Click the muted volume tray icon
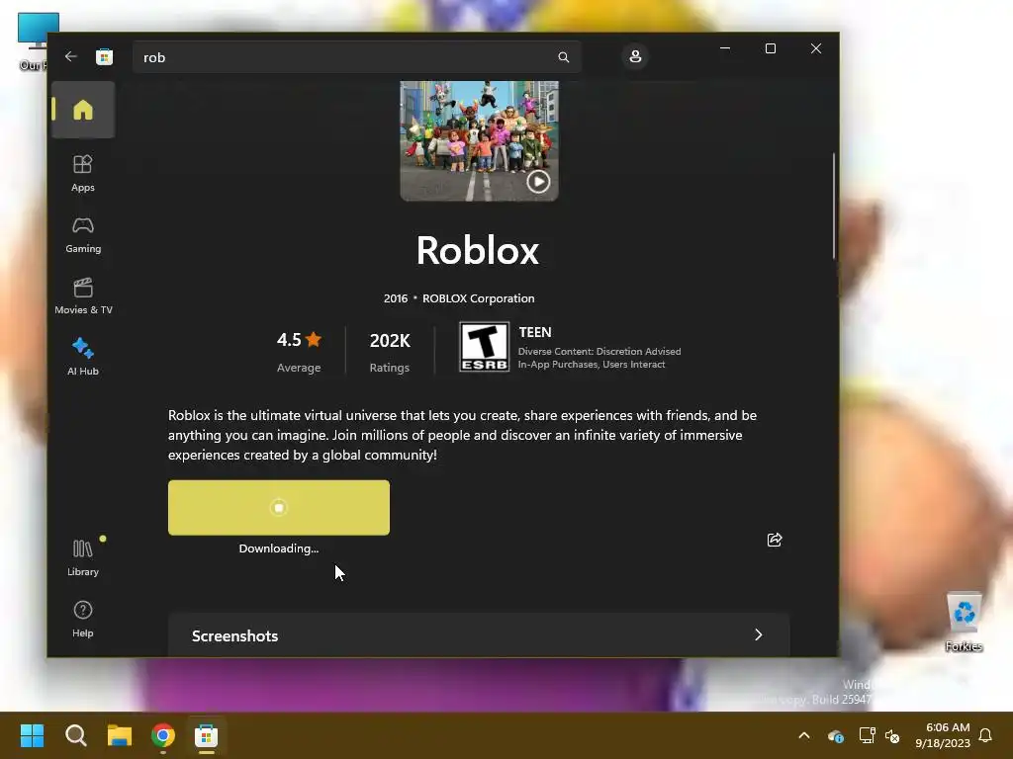 (892, 735)
